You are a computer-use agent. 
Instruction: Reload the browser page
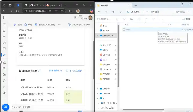pyautogui.click(x=18, y=11)
